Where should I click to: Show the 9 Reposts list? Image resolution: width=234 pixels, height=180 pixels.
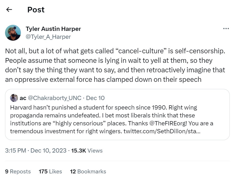(18, 171)
